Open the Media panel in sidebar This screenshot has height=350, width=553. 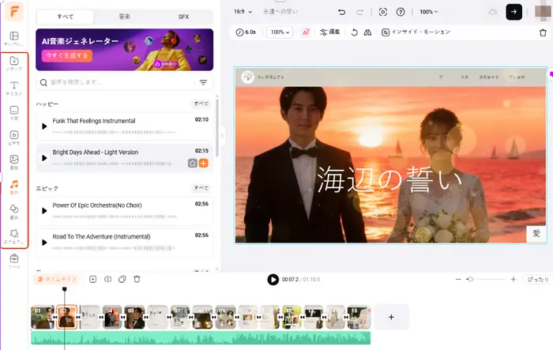[13, 64]
